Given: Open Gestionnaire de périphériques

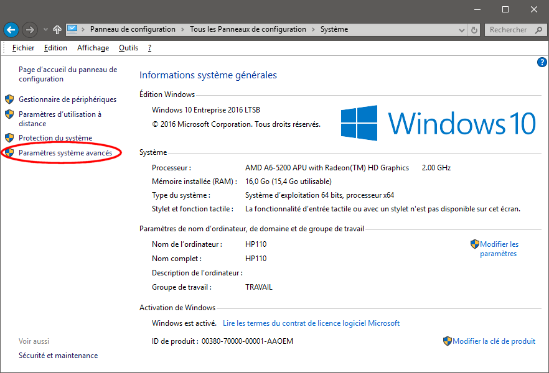Looking at the screenshot, I should tap(68, 99).
